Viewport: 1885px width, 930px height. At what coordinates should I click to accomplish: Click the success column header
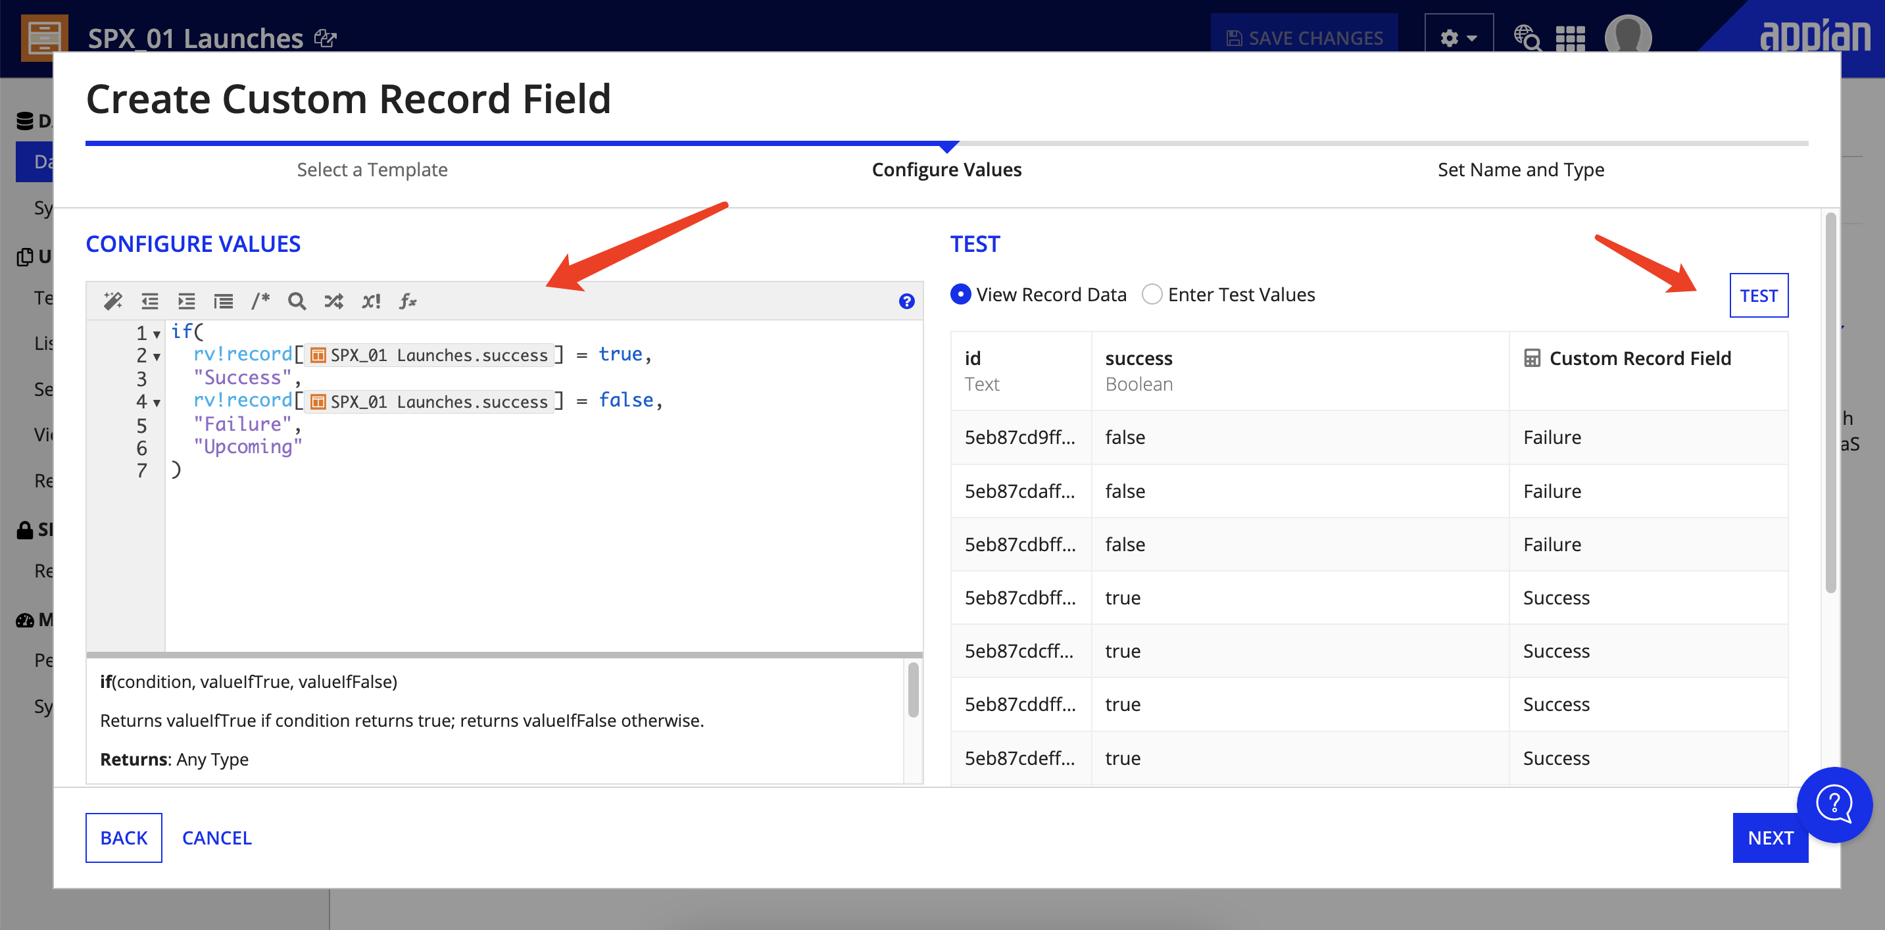click(x=1300, y=371)
